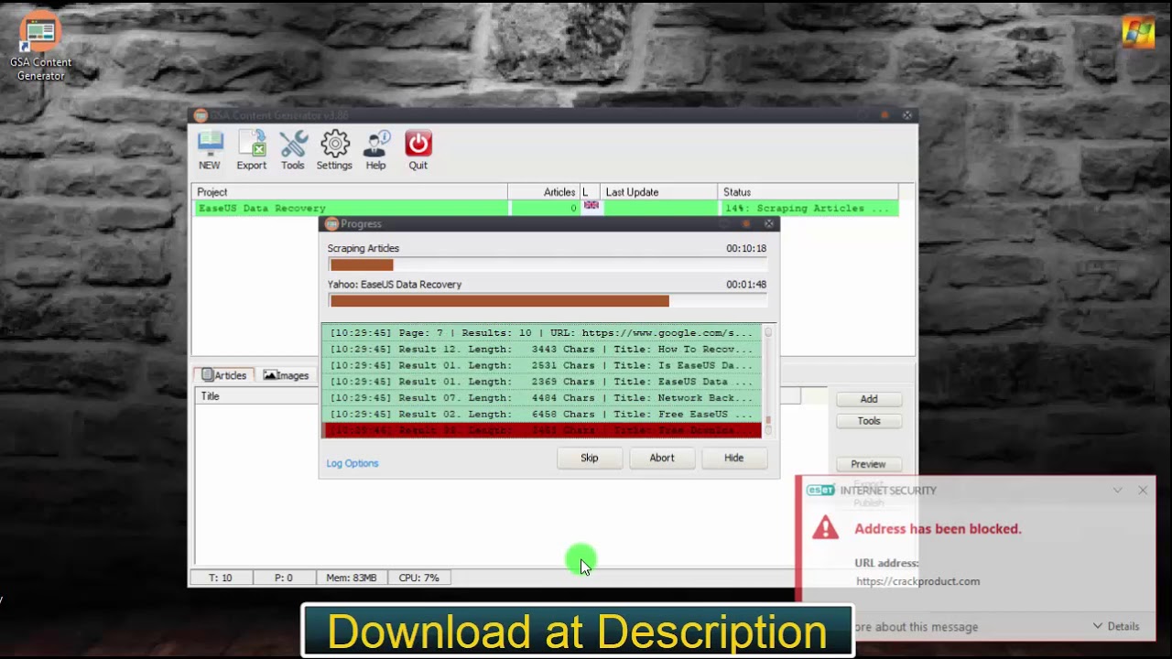
Task: Open Log Options link
Action: (x=353, y=463)
